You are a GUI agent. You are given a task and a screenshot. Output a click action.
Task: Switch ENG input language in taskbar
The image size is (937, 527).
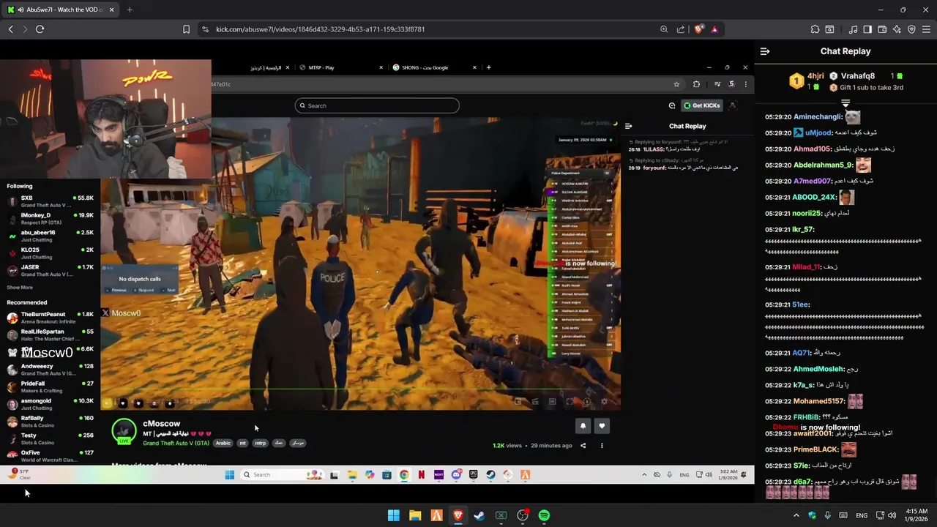pyautogui.click(x=862, y=515)
